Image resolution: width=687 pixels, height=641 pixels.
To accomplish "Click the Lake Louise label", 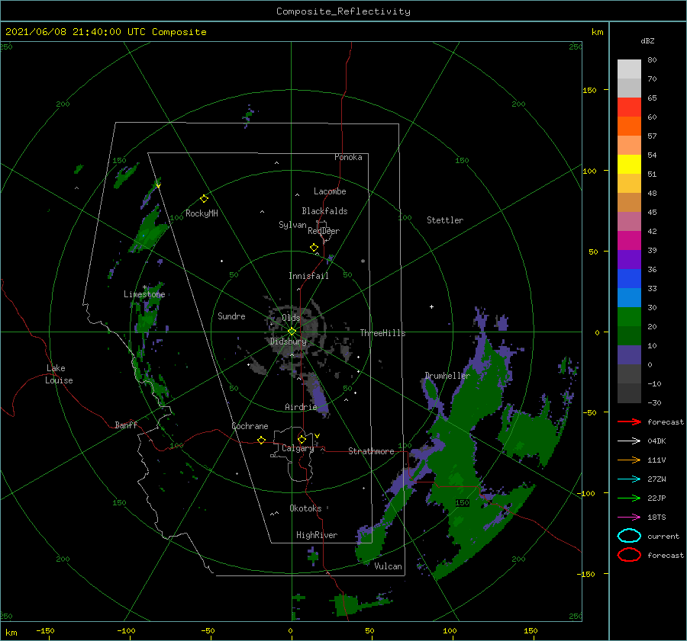I will point(59,374).
